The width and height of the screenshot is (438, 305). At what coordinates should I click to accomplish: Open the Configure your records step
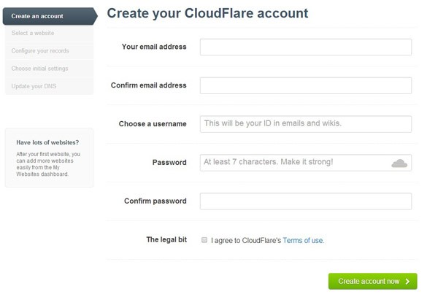coord(49,51)
